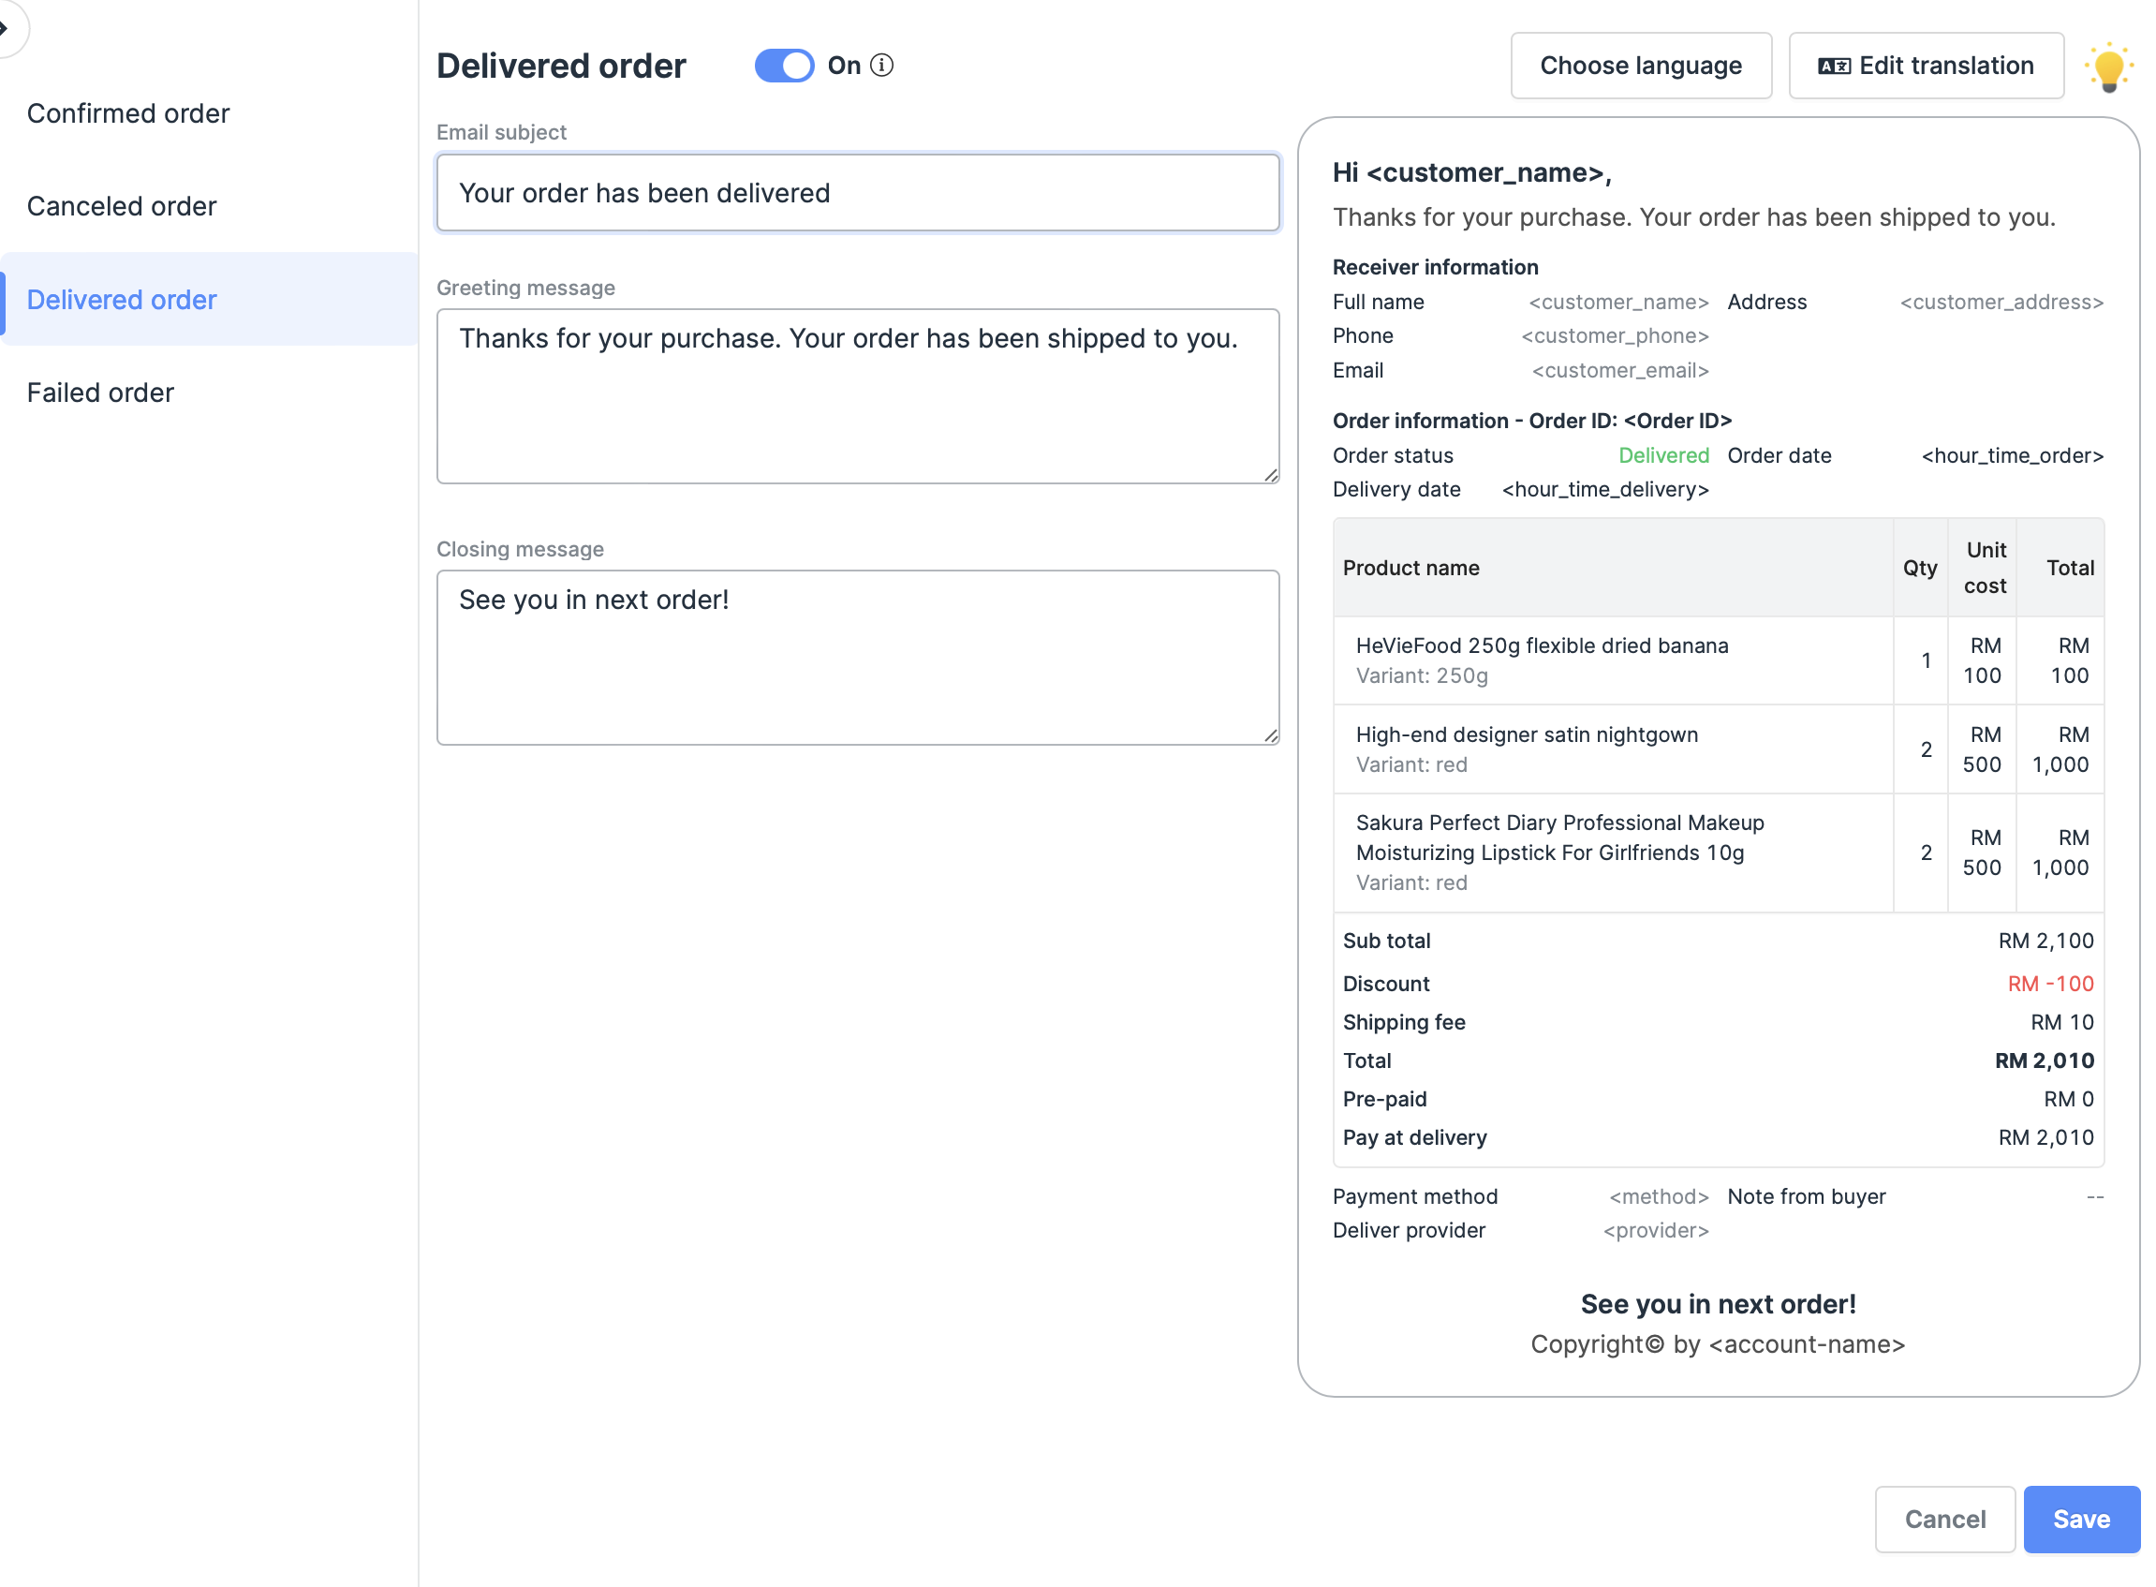Click the lightbulb tips icon
Viewport: 2156px width, 1587px height.
[2108, 67]
